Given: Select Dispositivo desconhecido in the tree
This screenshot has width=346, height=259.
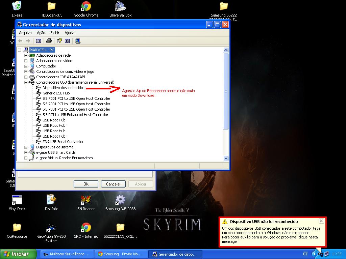Looking at the screenshot, I should (63, 88).
